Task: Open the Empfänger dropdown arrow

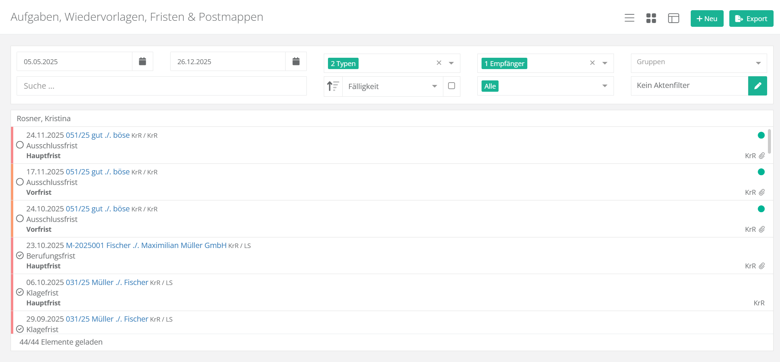Action: pyautogui.click(x=605, y=63)
